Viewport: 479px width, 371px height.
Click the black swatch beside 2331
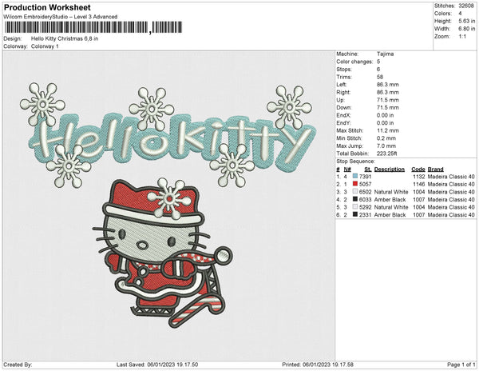355,214
